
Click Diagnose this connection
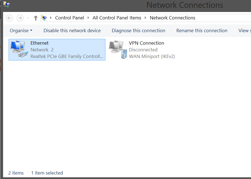point(138,31)
